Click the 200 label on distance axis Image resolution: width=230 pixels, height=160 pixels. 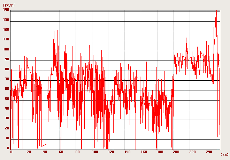tap(176, 152)
